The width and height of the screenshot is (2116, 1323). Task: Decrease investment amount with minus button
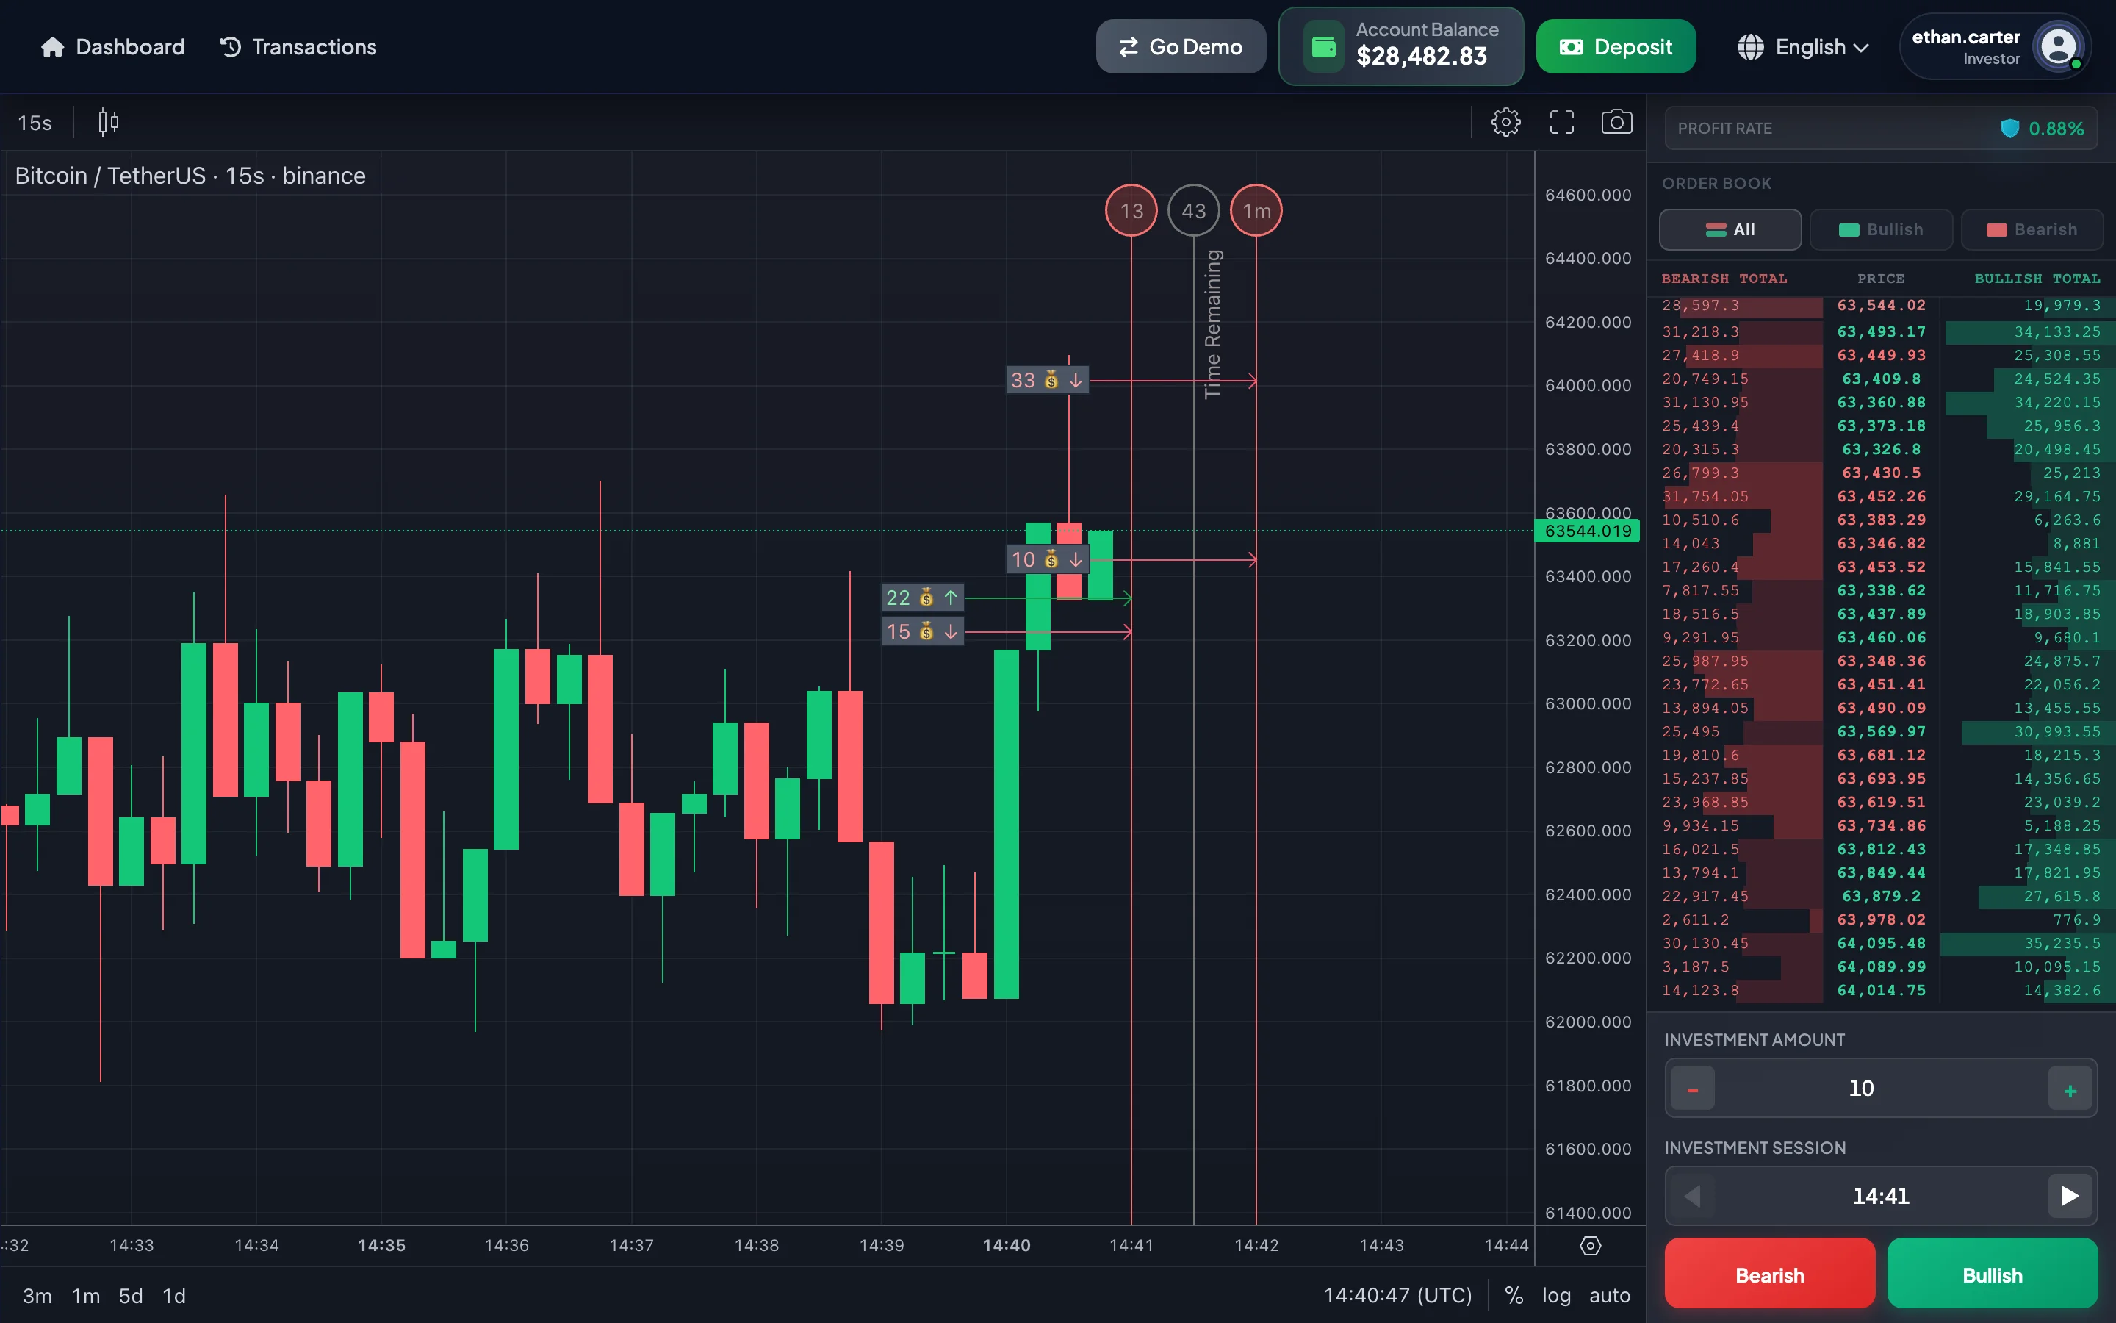[1693, 1089]
